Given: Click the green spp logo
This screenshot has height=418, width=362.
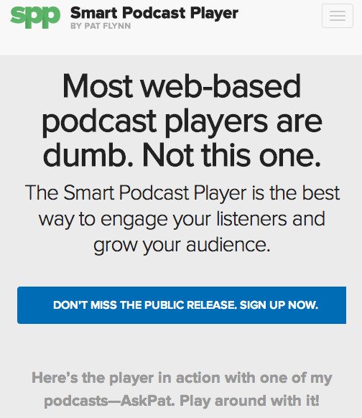Looking at the screenshot, I should tap(35, 17).
